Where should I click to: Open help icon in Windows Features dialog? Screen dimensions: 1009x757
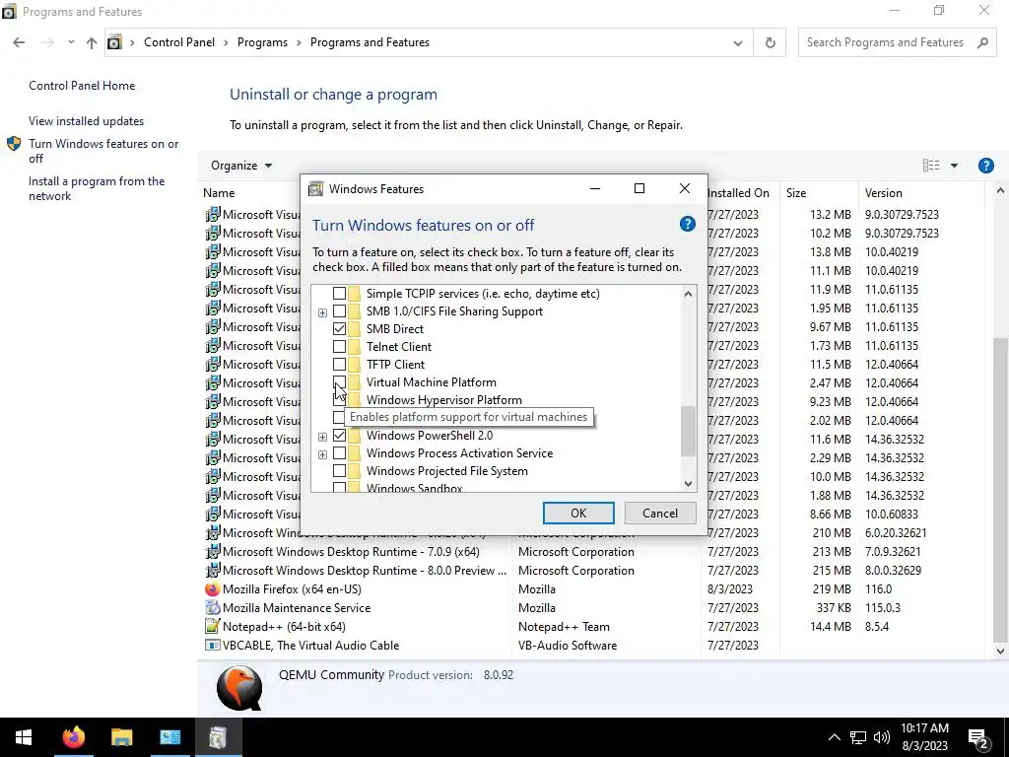coord(687,224)
